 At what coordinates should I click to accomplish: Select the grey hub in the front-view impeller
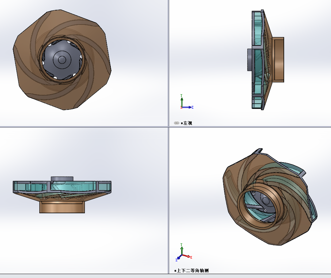pyautogui.click(x=62, y=60)
